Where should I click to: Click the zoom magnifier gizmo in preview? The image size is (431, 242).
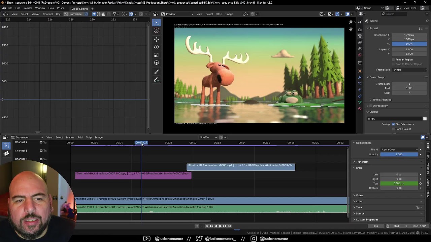click(351, 22)
